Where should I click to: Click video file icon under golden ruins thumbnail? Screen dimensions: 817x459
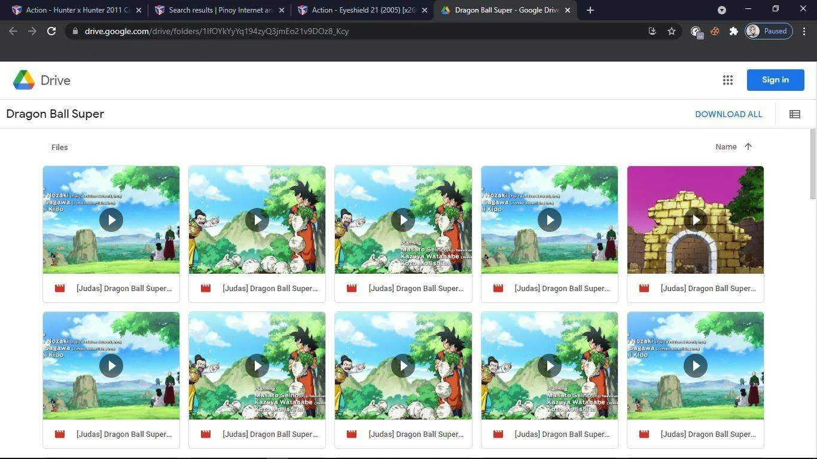click(x=644, y=288)
